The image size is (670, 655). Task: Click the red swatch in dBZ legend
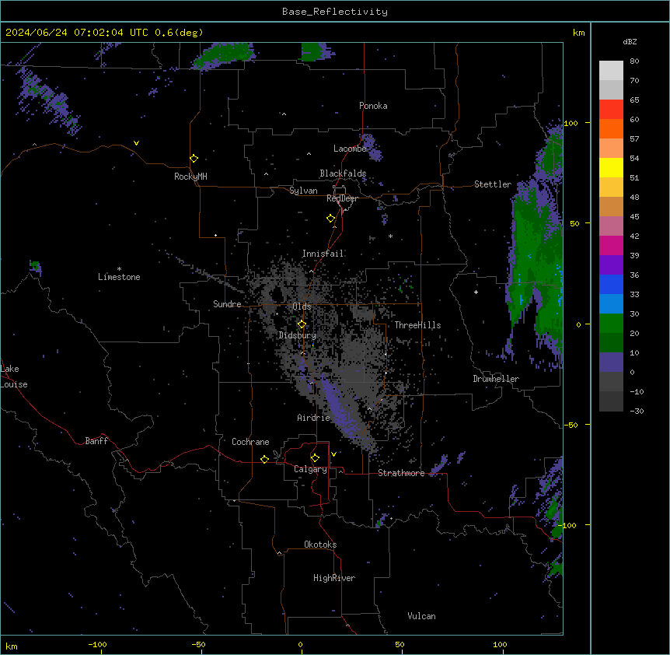click(x=611, y=110)
